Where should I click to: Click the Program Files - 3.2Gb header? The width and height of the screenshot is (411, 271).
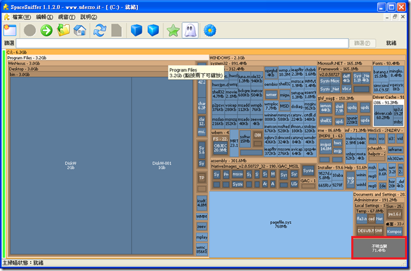[107, 57]
